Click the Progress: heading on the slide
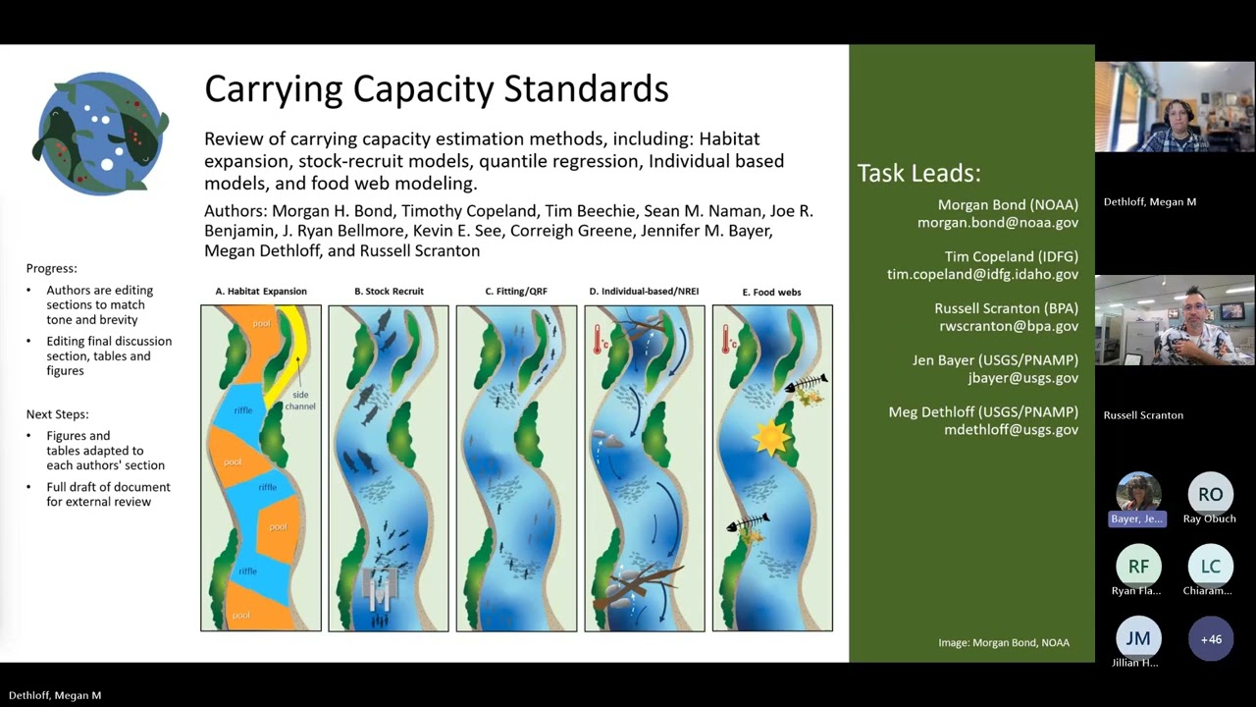Image resolution: width=1256 pixels, height=707 pixels. tap(52, 268)
